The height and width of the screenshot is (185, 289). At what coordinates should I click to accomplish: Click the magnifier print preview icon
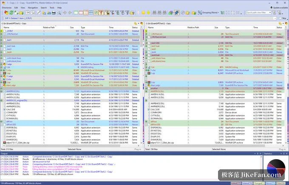[x=59, y=13]
